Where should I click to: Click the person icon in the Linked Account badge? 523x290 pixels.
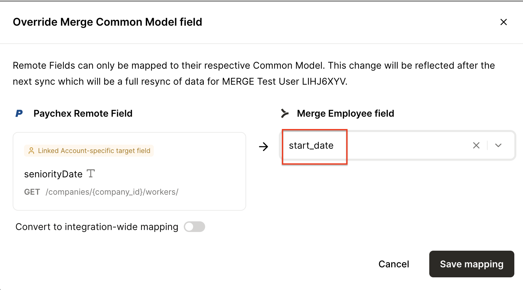pyautogui.click(x=31, y=151)
